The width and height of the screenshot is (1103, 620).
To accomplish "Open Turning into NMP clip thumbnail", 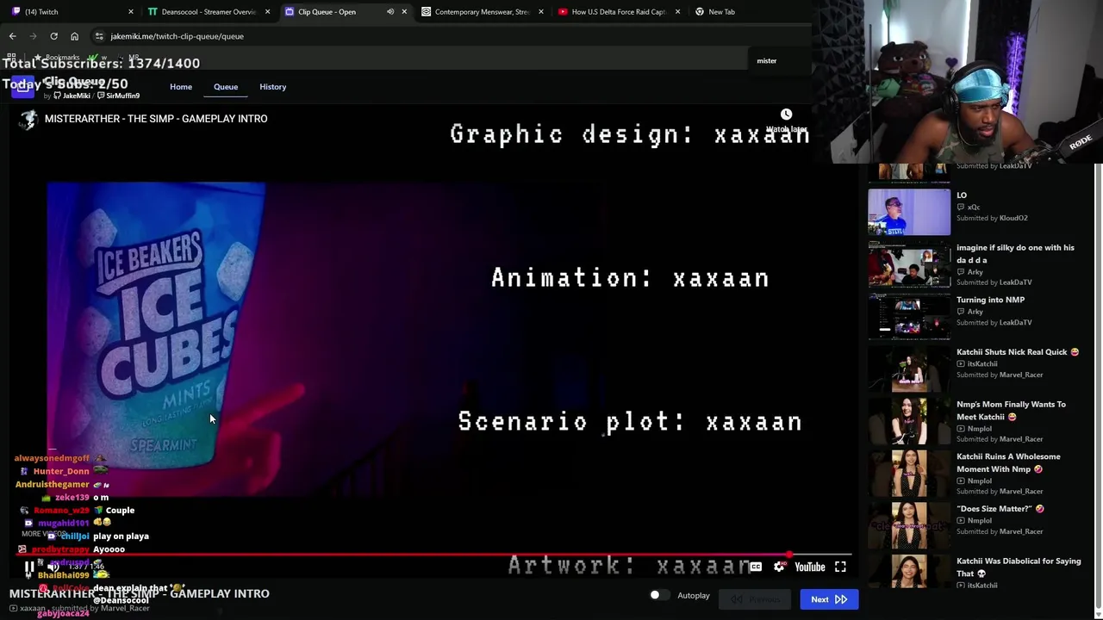I will point(909,316).
